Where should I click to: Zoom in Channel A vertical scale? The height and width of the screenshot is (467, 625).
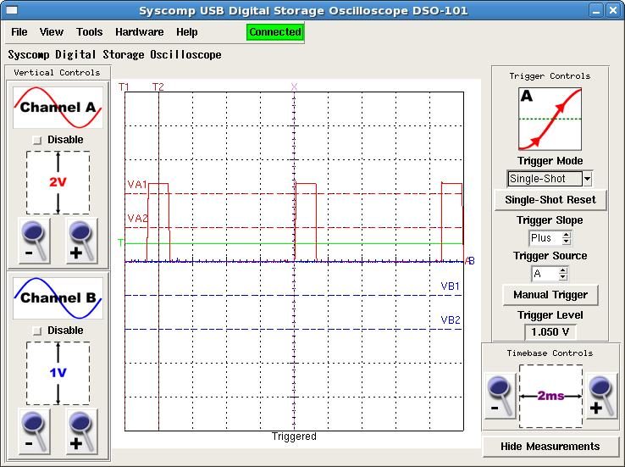click(x=81, y=241)
